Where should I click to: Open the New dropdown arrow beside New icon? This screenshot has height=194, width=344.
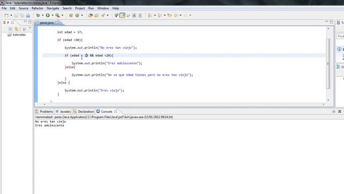(x=11, y=16)
